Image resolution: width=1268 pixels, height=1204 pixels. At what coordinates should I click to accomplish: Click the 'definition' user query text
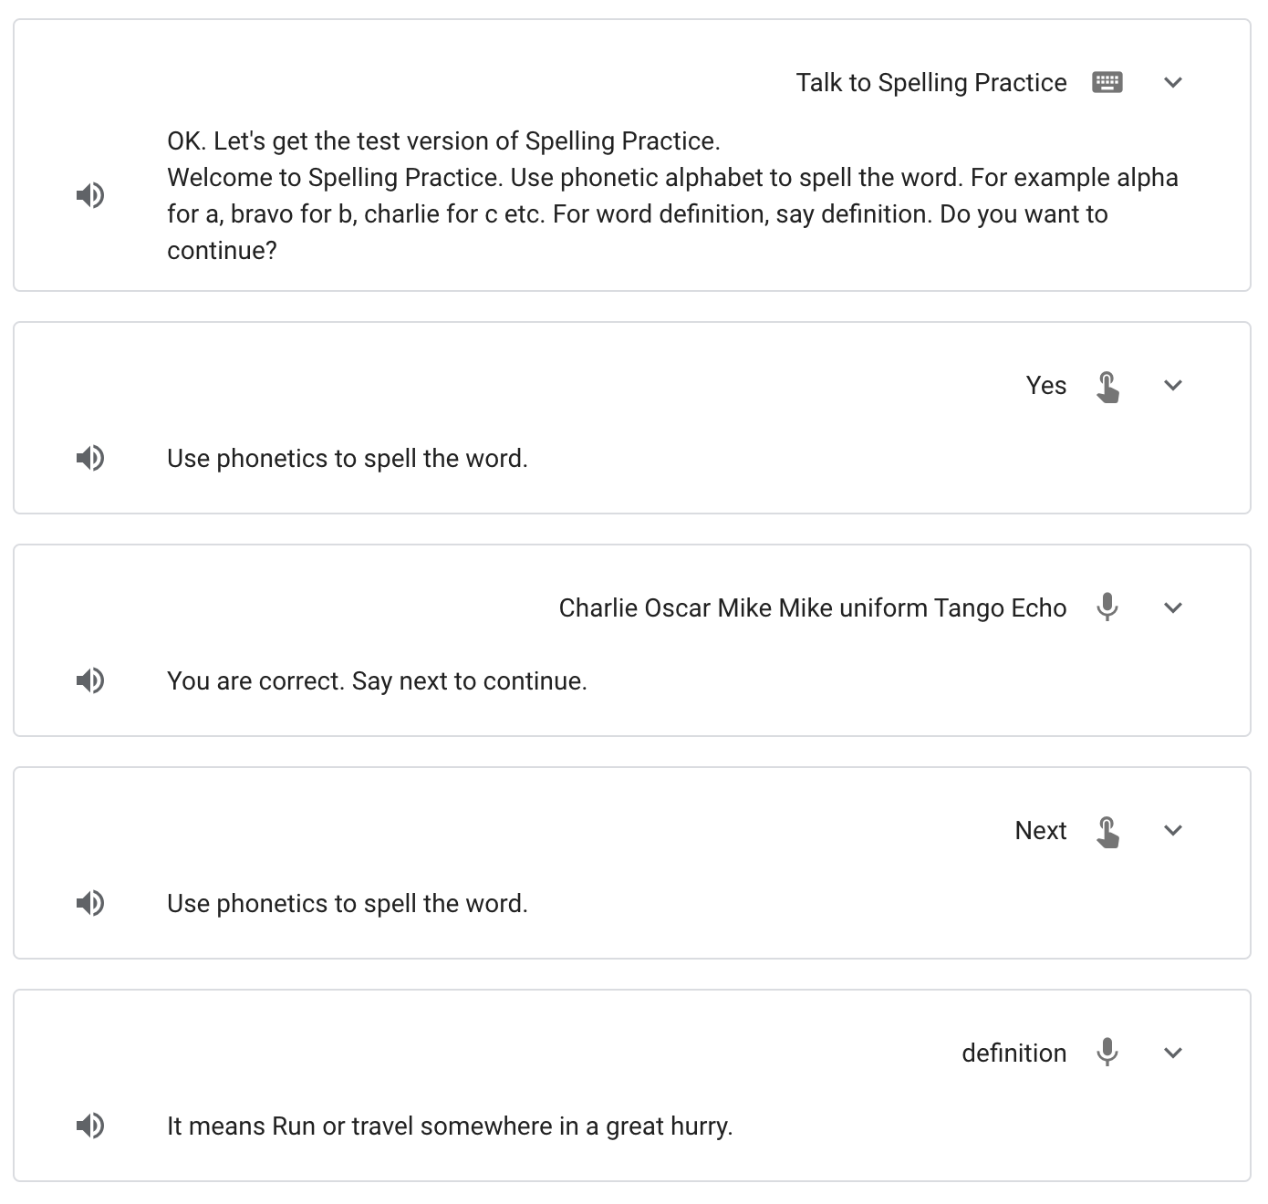(x=1013, y=1053)
